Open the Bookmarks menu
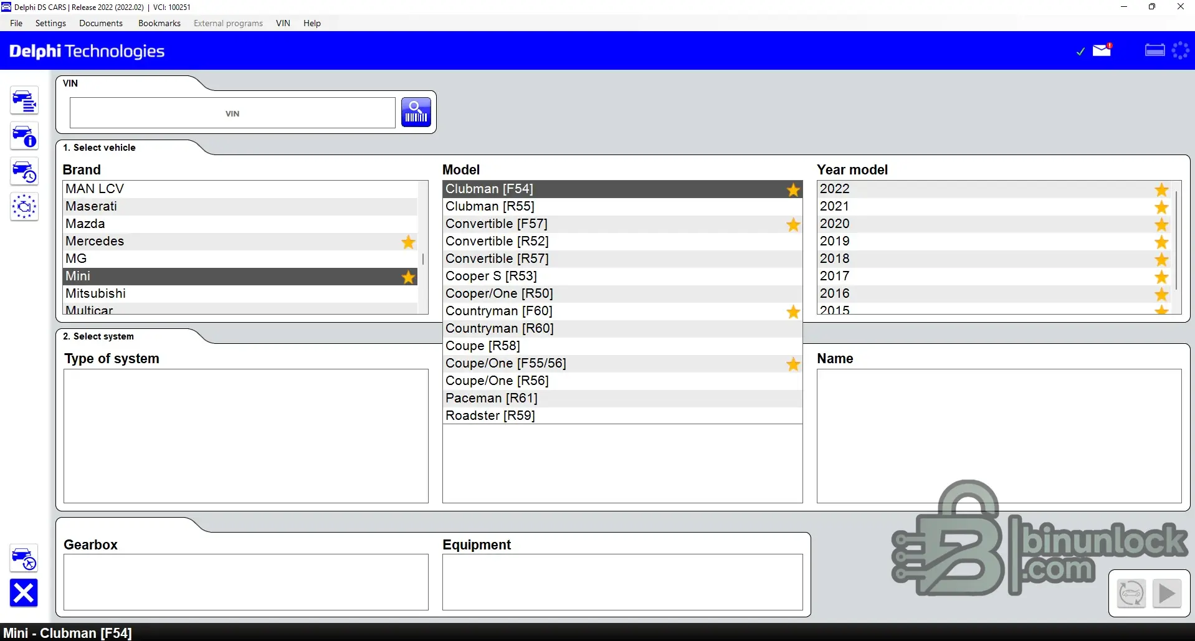Image resolution: width=1195 pixels, height=641 pixels. [159, 23]
